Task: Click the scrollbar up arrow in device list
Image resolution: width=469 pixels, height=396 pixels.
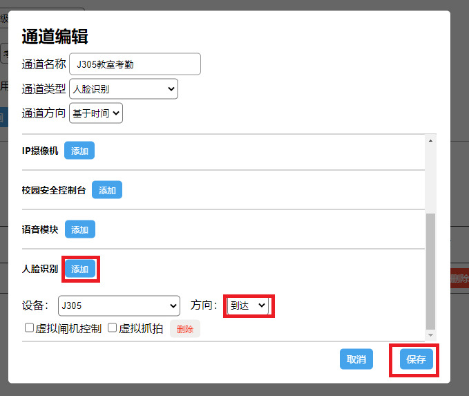Action: point(431,140)
